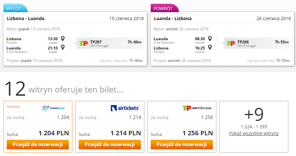Click the Luanda departure pin in return flight
Image resolution: width=296 pixels, height=156 pixels.
(x=210, y=39)
